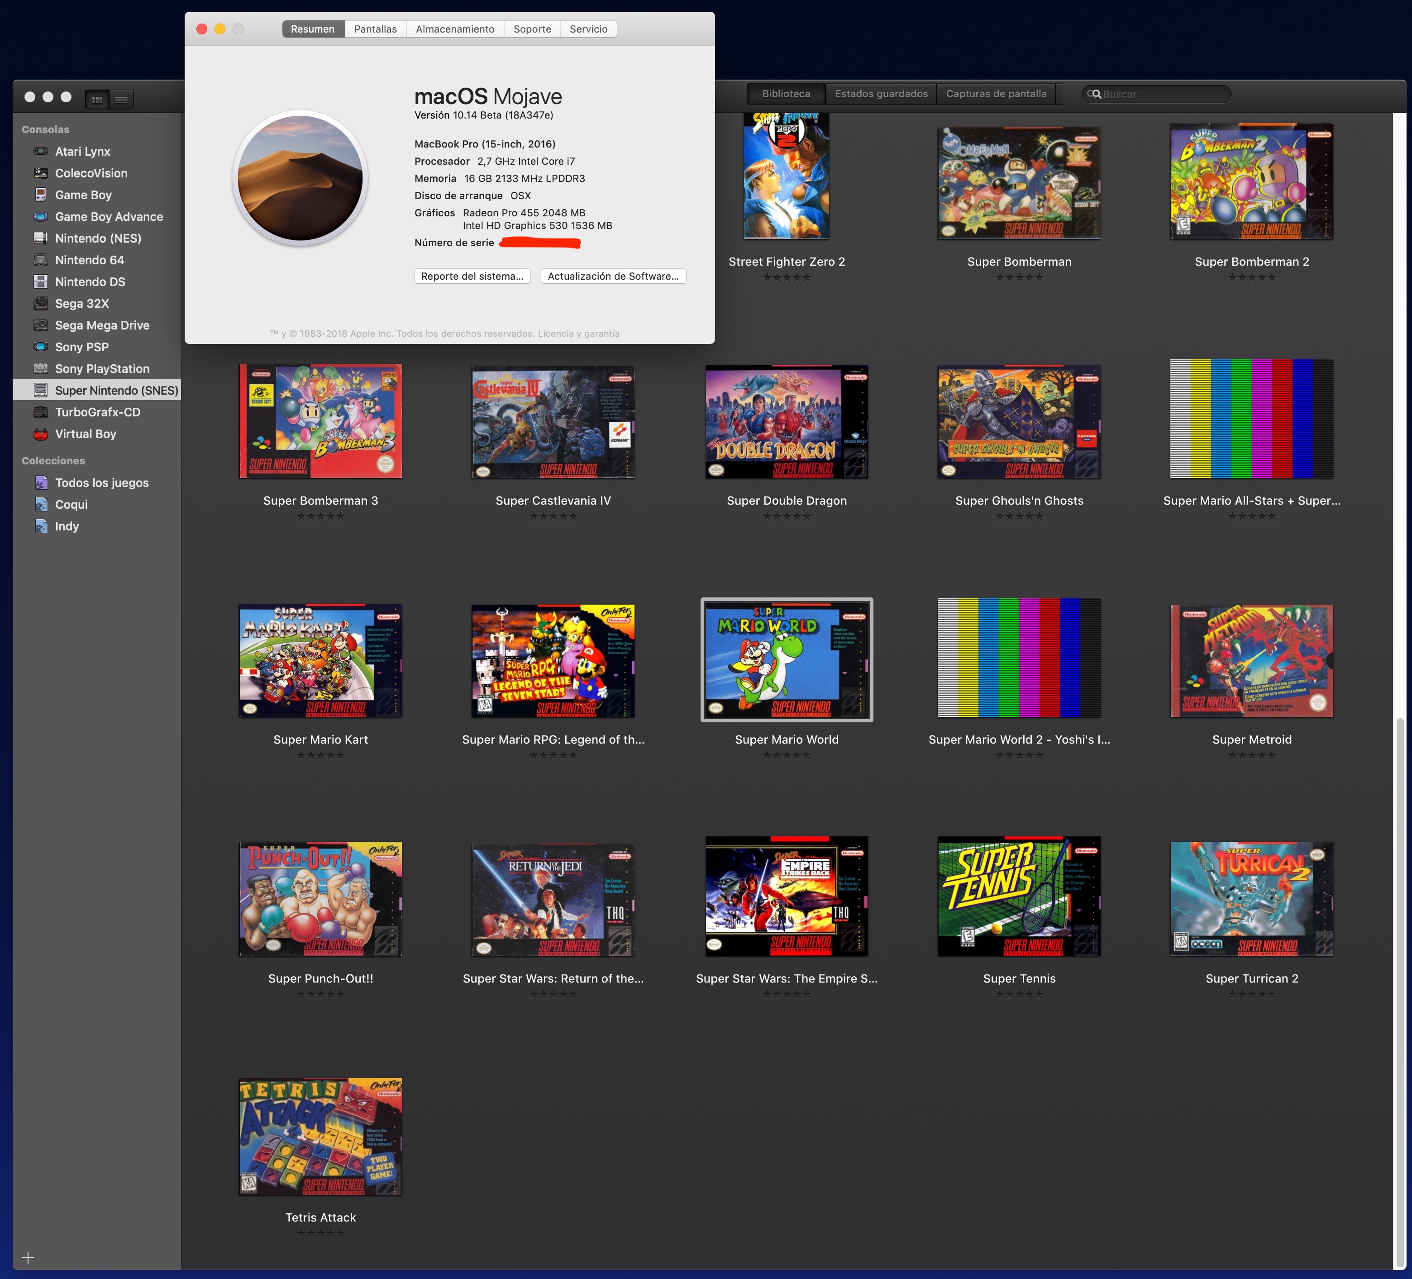Open the Resumen tab

point(313,29)
